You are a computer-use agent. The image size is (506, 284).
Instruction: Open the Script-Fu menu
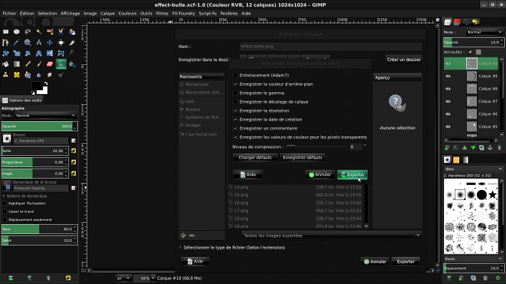point(207,13)
